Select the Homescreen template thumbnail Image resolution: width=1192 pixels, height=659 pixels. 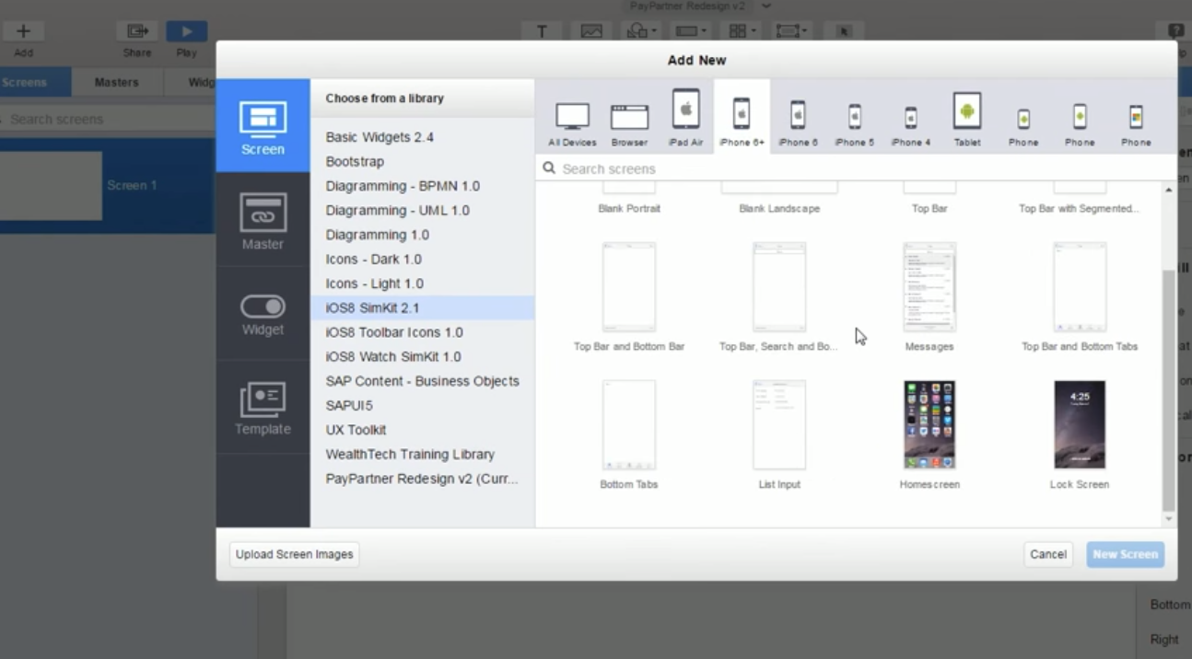[x=929, y=424]
